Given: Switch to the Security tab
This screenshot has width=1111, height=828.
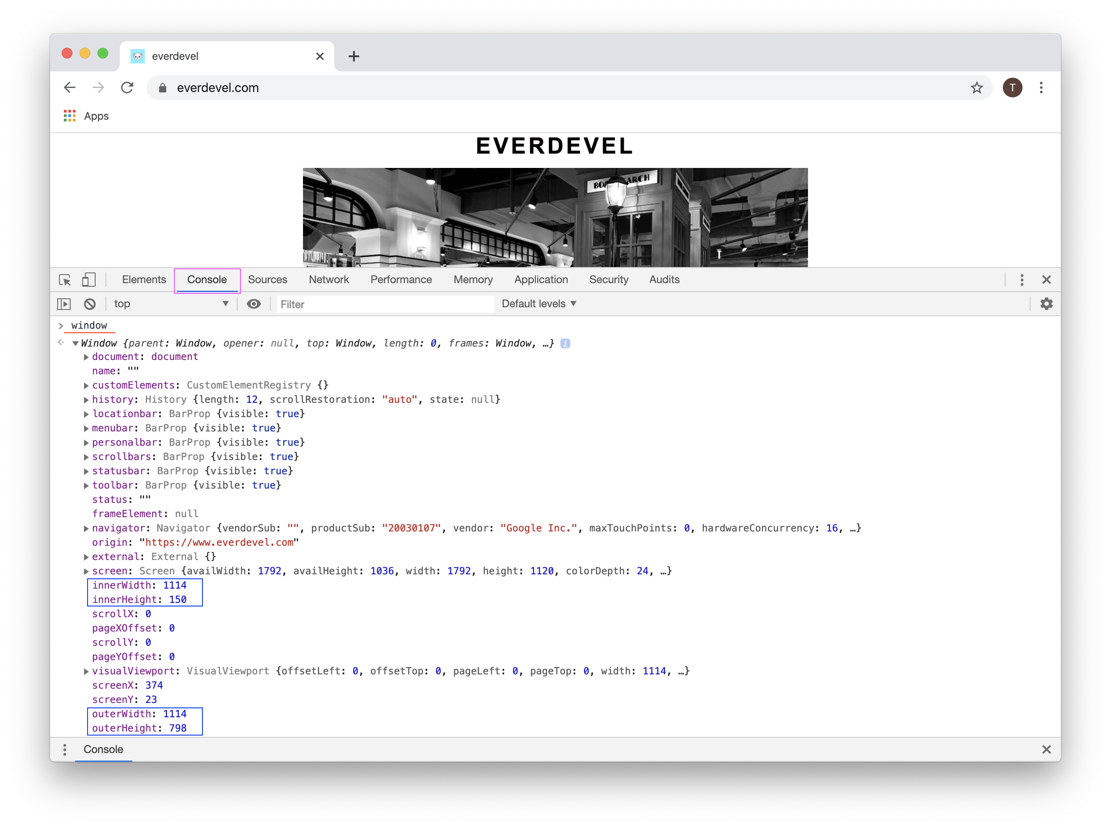Looking at the screenshot, I should pyautogui.click(x=608, y=280).
